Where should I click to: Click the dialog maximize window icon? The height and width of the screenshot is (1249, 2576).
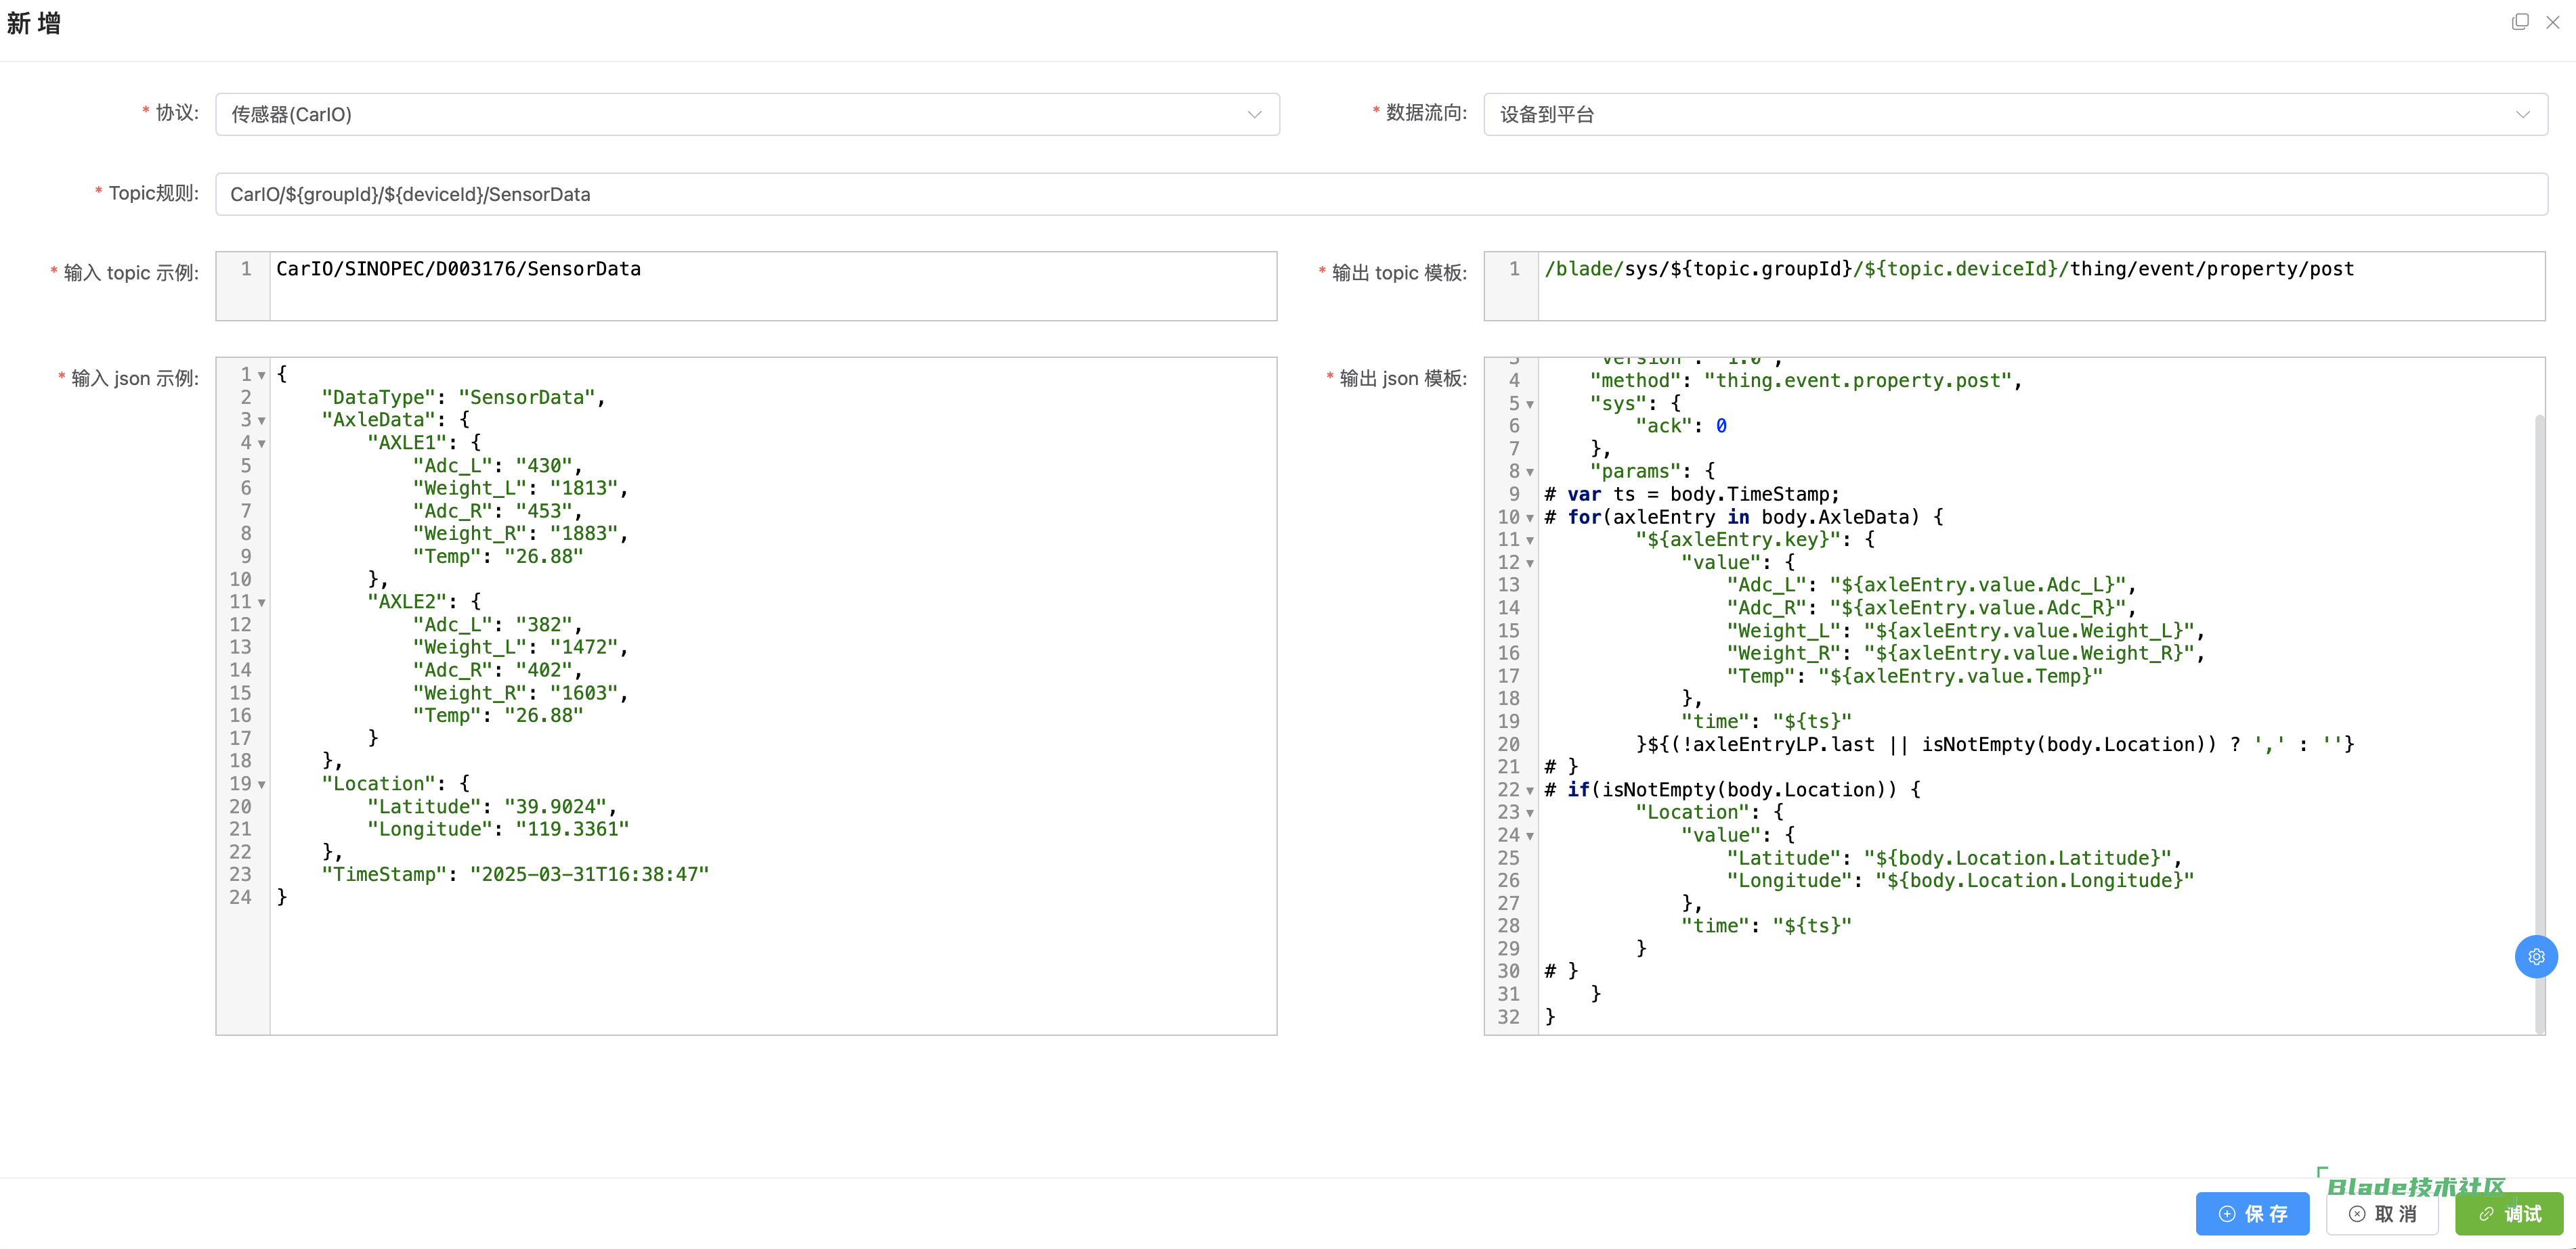coord(2520,22)
